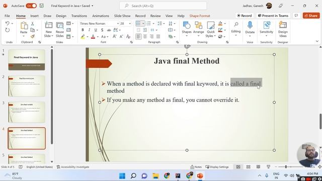Screen dimensions: 322x181
Task: Align text right
Action: pyautogui.click(x=151, y=37)
